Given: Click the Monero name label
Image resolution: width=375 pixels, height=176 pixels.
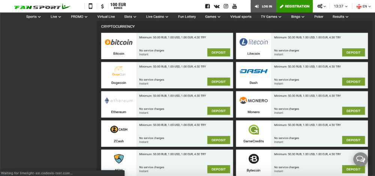Looking at the screenshot, I should [253, 112].
